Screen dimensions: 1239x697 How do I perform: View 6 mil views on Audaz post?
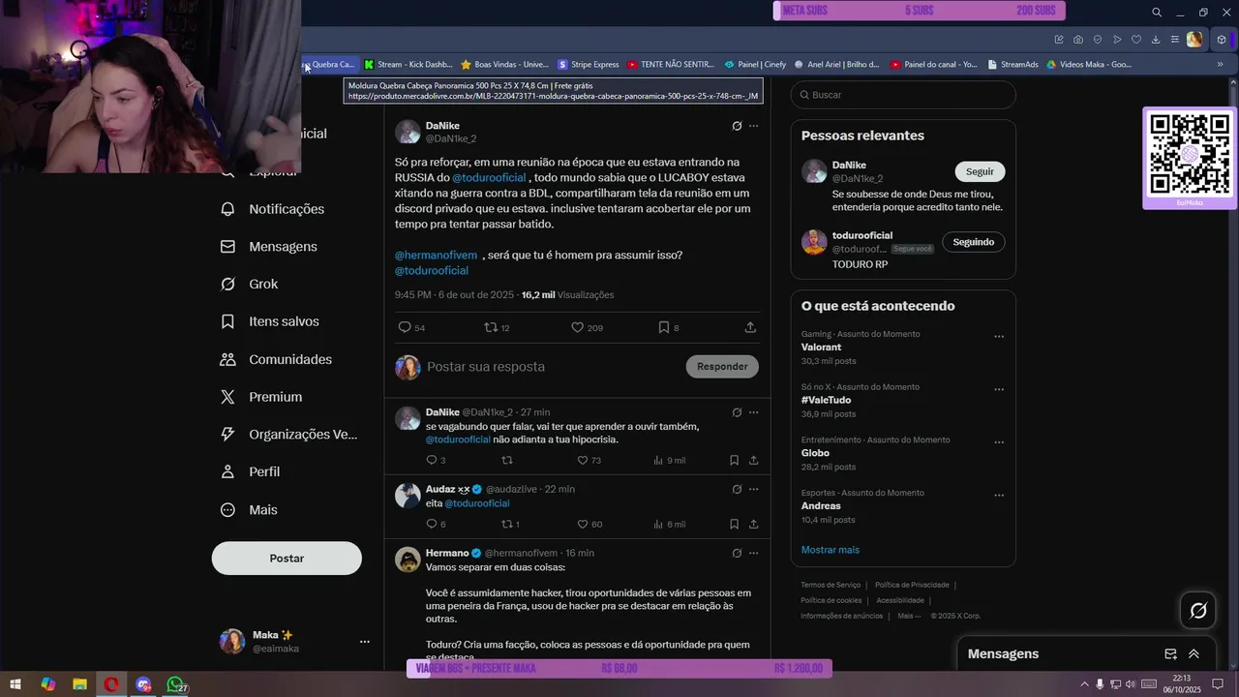click(669, 524)
